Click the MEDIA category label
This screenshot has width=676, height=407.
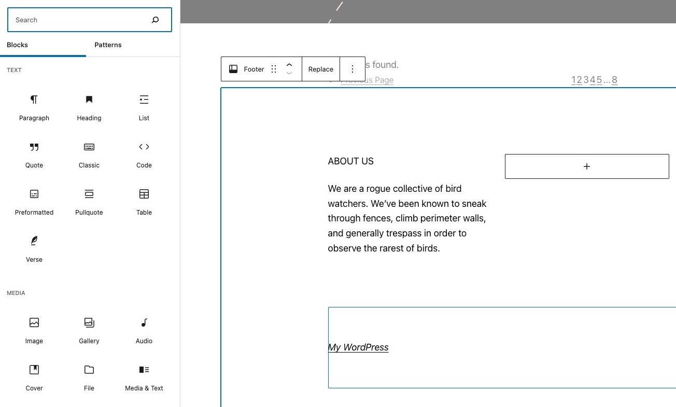(16, 293)
